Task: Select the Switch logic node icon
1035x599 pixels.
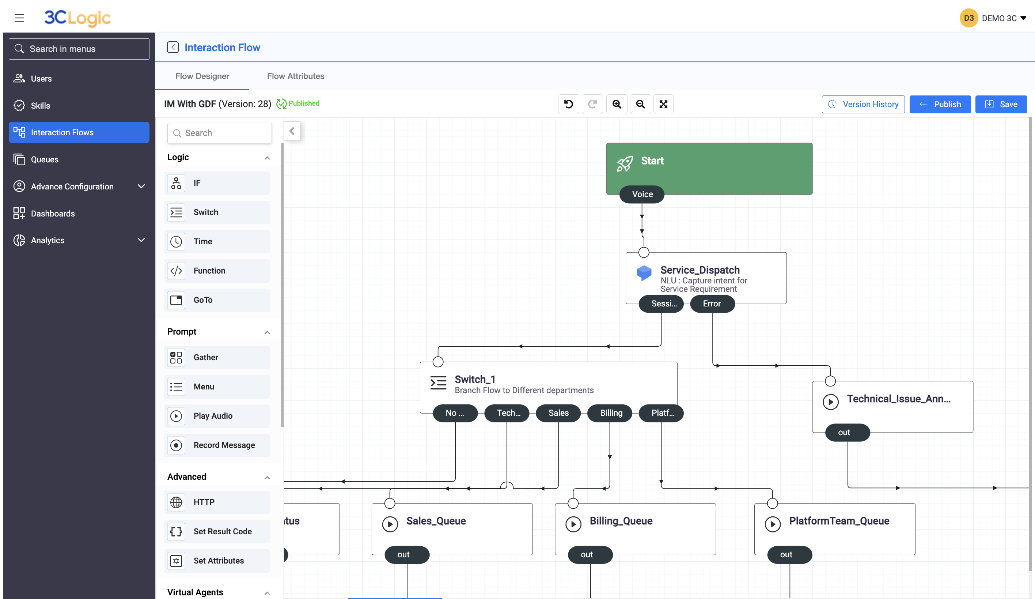Action: 177,212
